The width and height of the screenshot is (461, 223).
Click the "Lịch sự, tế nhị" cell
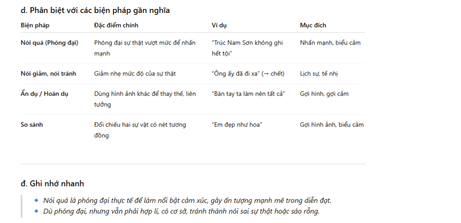tap(321, 73)
